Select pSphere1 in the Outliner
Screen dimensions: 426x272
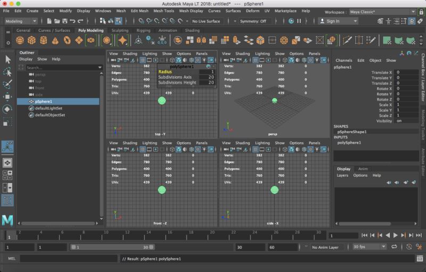click(58, 102)
